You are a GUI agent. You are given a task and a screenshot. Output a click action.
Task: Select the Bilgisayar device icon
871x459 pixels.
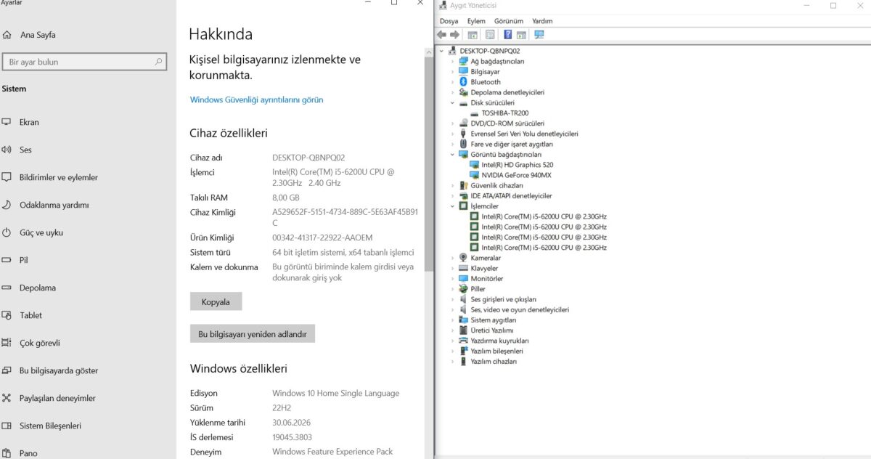(x=463, y=72)
